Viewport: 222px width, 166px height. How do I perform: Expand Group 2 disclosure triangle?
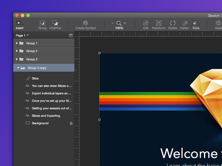[x=17, y=51]
